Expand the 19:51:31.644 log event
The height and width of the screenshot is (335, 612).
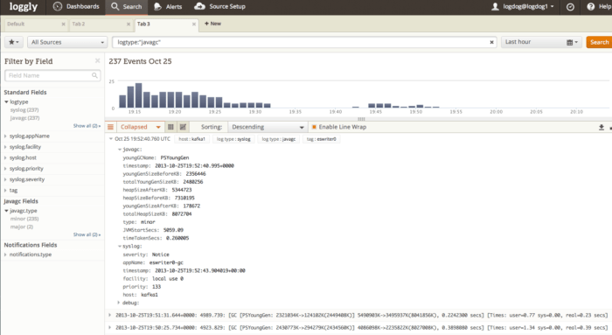(109, 315)
